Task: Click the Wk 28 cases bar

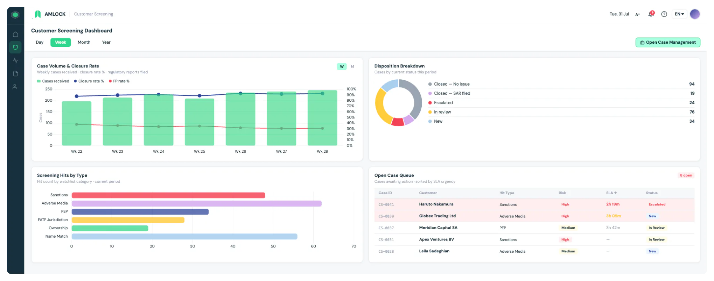Action: coord(322,118)
